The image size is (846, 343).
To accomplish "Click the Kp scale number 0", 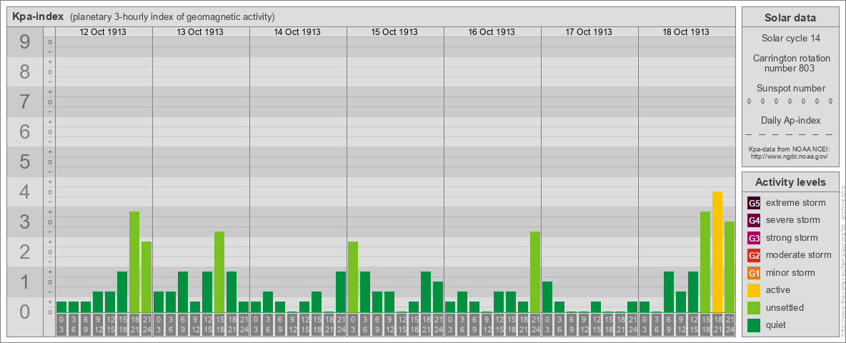I will pos(25,312).
